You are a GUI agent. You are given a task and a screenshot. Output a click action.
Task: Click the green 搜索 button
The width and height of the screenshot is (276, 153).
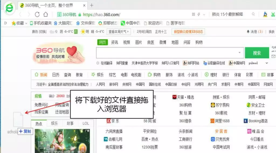(x=257, y=53)
